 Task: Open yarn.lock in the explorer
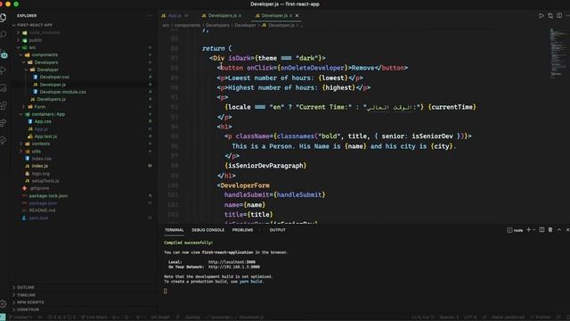point(38,218)
